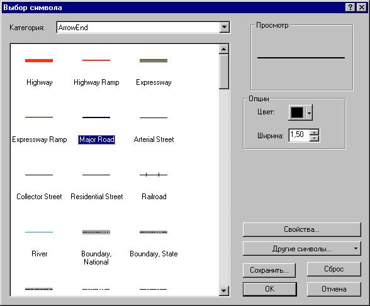The width and height of the screenshot is (370, 306).
Task: Open the Категория dropdown list
Action: tap(224, 27)
